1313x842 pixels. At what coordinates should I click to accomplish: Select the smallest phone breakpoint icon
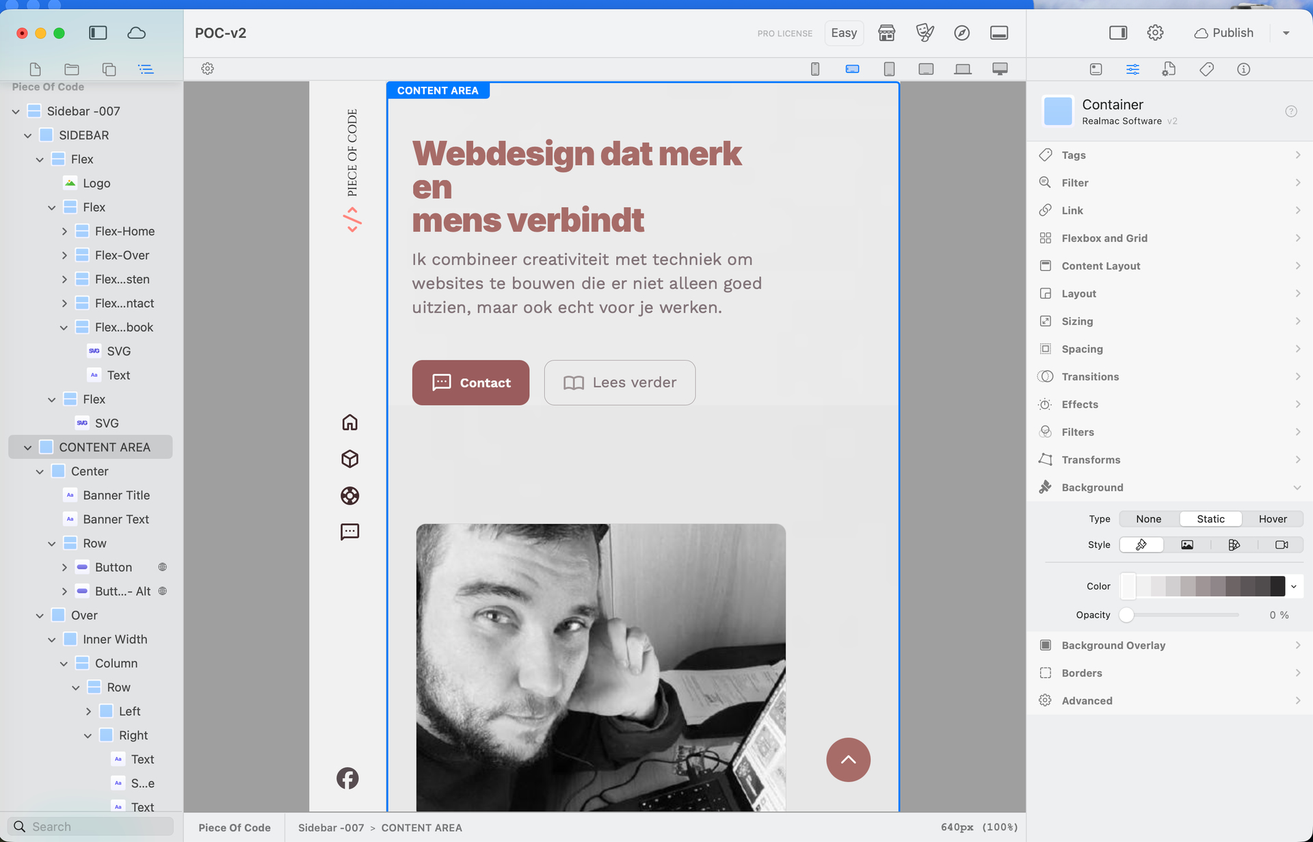click(815, 69)
